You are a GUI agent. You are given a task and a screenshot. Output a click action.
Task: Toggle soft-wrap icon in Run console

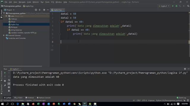click(x=9, y=80)
